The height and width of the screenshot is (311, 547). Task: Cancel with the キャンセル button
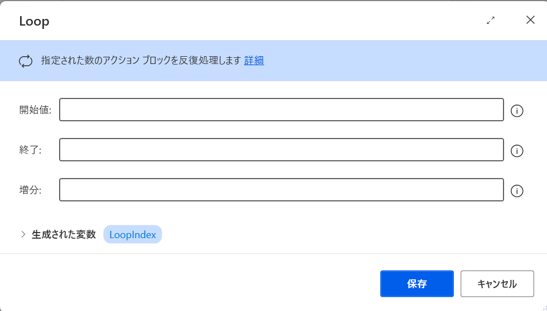click(x=497, y=284)
